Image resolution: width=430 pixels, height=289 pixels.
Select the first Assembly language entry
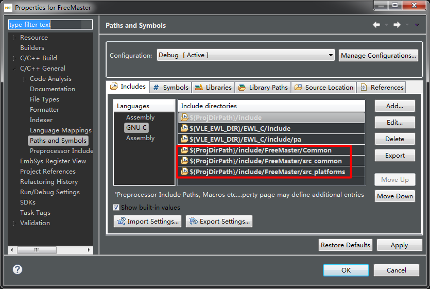coord(140,117)
